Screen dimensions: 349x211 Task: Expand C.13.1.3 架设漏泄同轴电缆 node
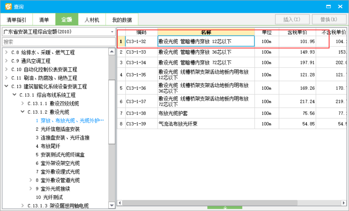(x=23, y=206)
